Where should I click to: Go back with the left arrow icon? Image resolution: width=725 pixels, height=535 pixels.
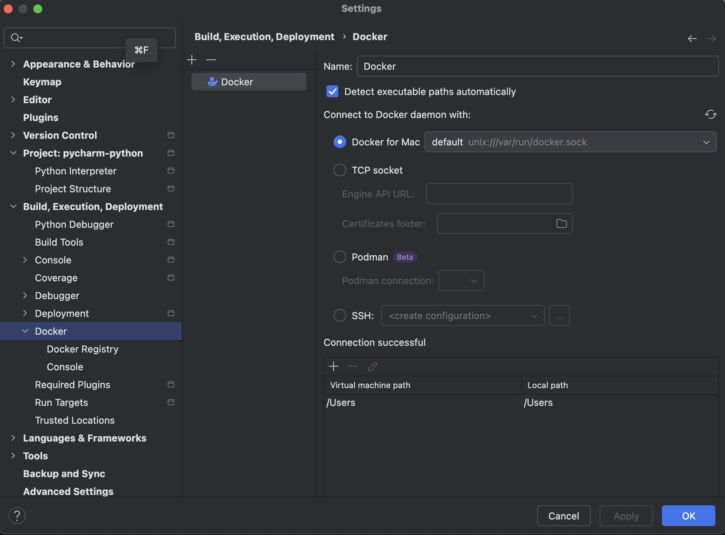pyautogui.click(x=692, y=39)
